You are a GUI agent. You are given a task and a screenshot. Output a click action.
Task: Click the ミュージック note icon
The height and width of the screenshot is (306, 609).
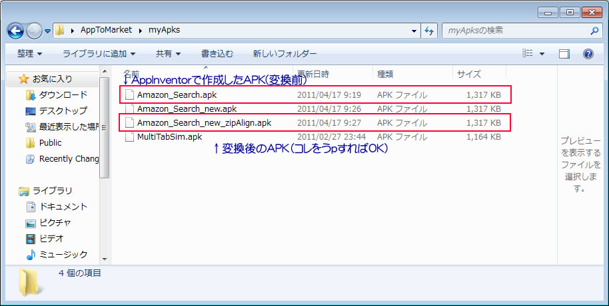pos(30,254)
